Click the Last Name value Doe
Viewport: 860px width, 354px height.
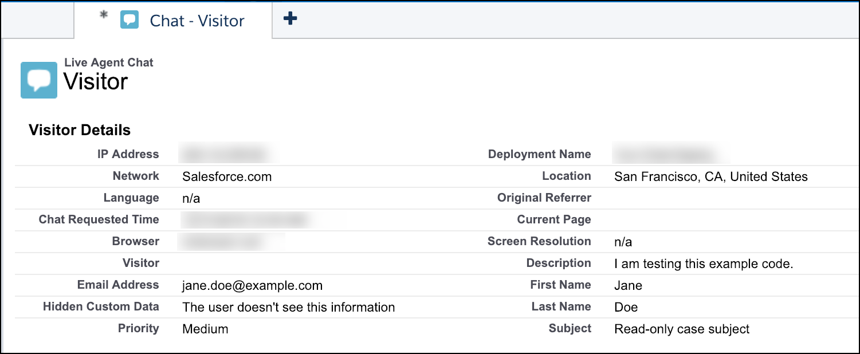tap(626, 307)
